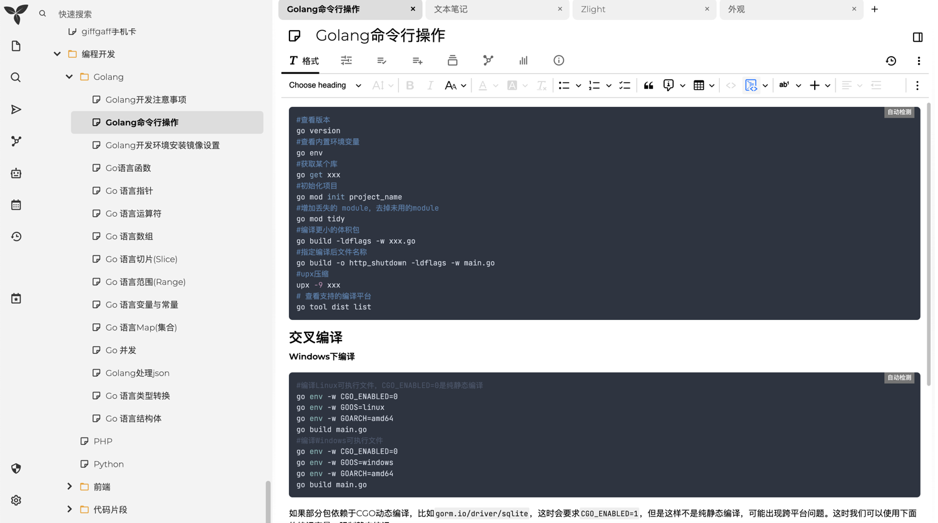The image size is (938, 523).
Task: Open admonition dropdown
Action: (x=673, y=86)
